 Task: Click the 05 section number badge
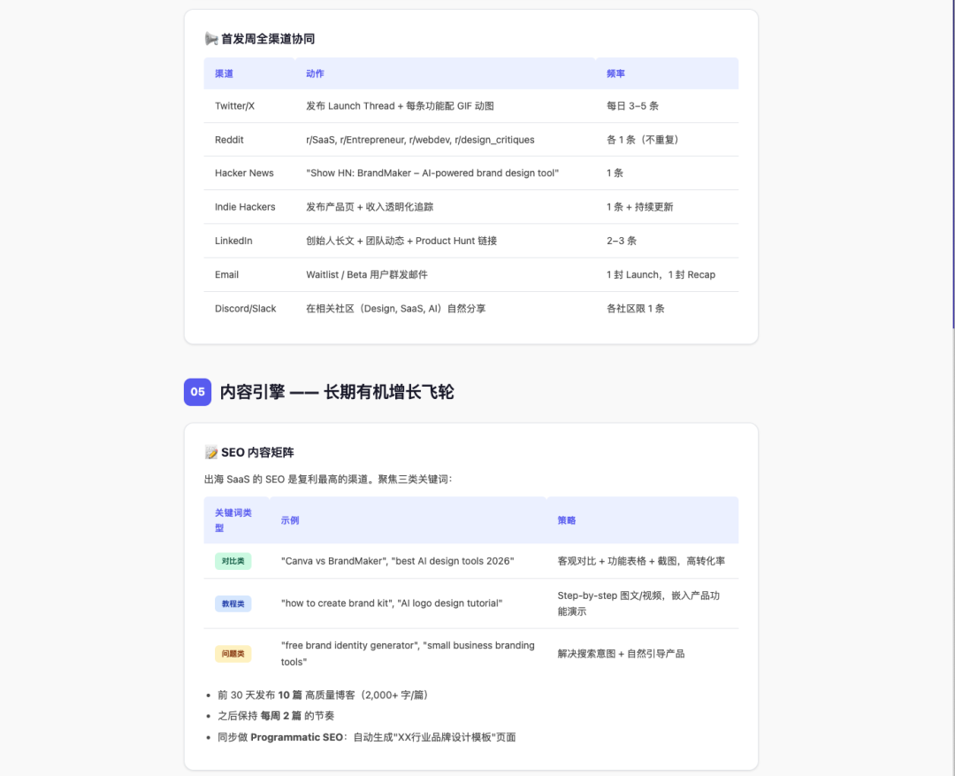pyautogui.click(x=197, y=392)
